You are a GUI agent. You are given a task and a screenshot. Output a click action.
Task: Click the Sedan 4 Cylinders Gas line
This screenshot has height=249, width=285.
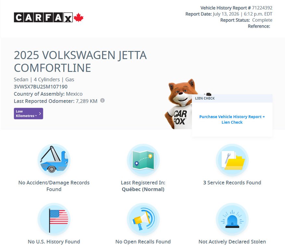point(44,79)
